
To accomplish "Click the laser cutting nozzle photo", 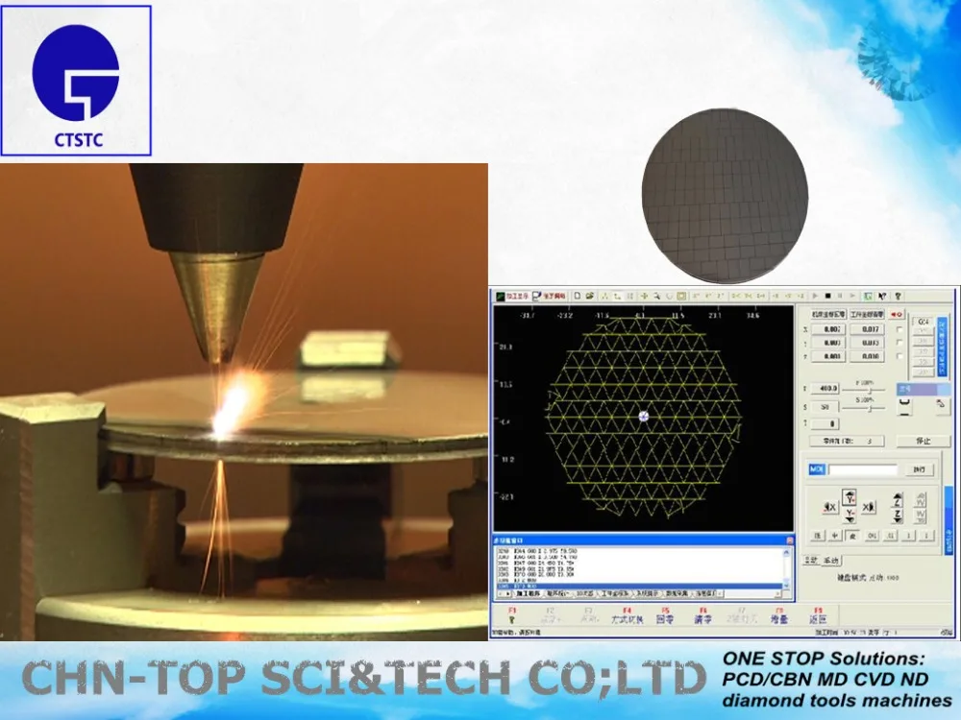I will click(244, 401).
